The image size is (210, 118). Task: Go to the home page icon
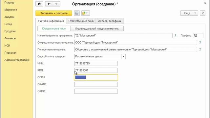pos(39,4)
